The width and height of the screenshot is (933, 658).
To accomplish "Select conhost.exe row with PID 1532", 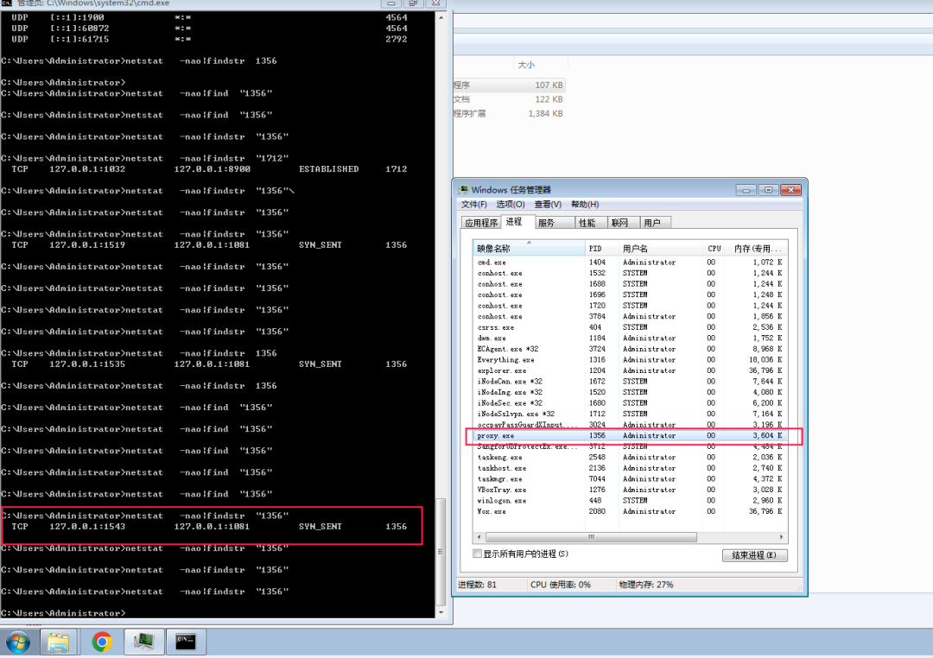I will pos(631,273).
